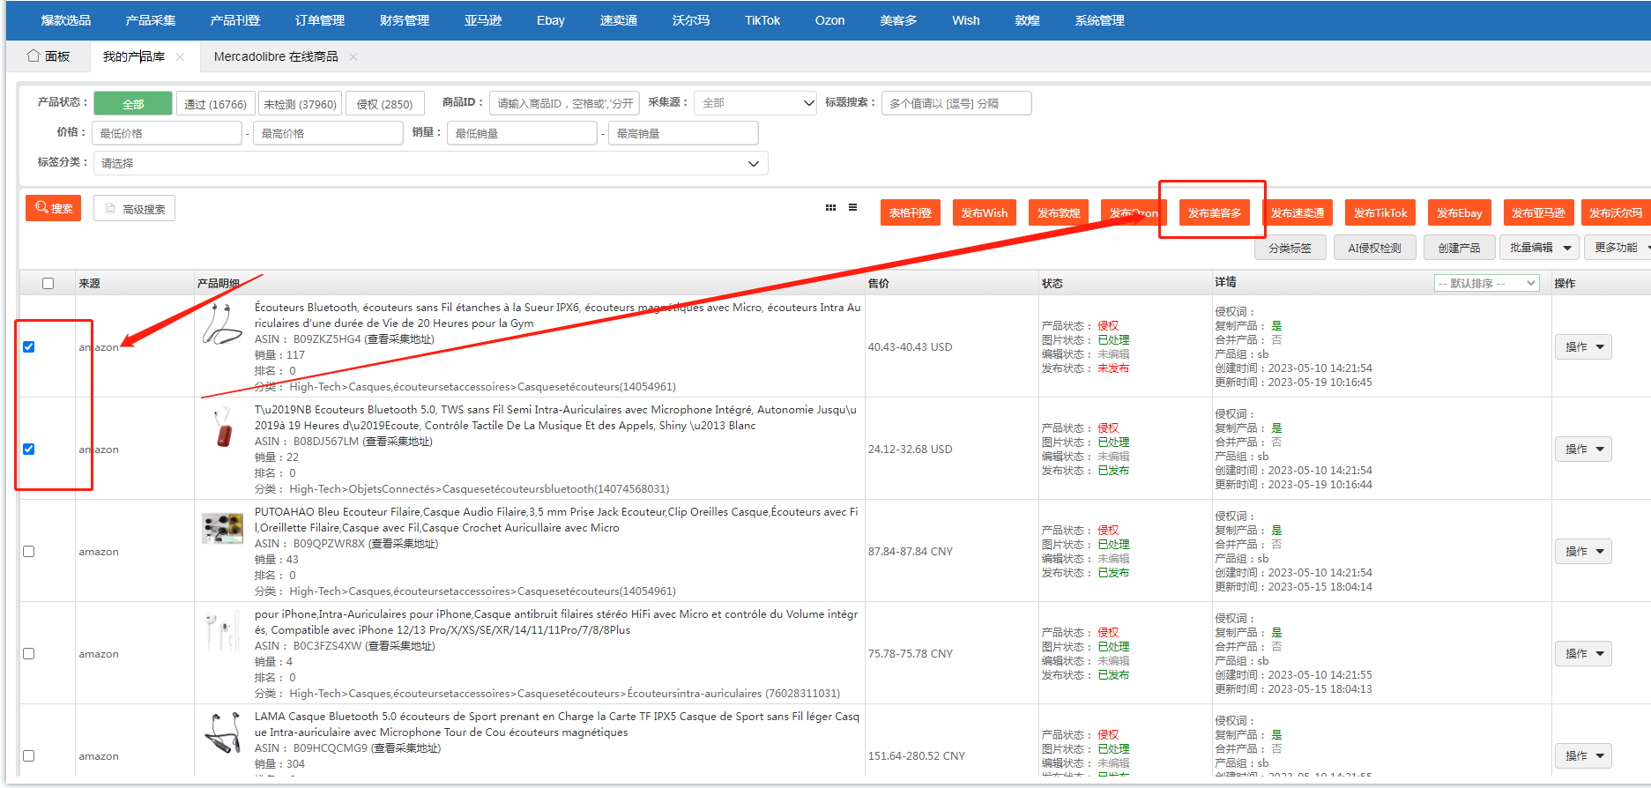Open the 采集源 dropdown
Screen dimensions: 1651x788
point(755,103)
